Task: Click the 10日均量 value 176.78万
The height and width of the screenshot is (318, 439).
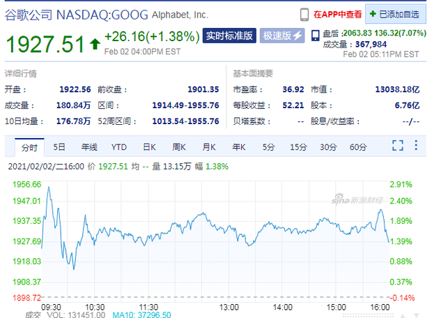Action: (x=73, y=121)
